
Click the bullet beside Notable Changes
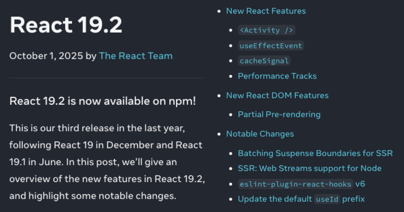(x=219, y=134)
